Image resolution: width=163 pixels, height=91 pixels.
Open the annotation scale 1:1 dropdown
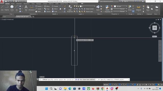(143, 85)
